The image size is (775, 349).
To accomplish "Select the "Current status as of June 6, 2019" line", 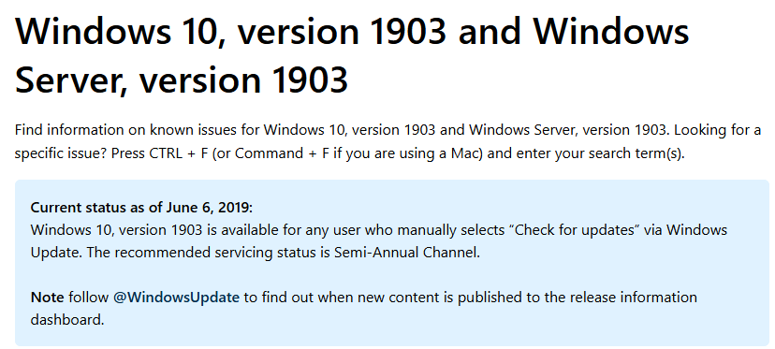I will [141, 208].
